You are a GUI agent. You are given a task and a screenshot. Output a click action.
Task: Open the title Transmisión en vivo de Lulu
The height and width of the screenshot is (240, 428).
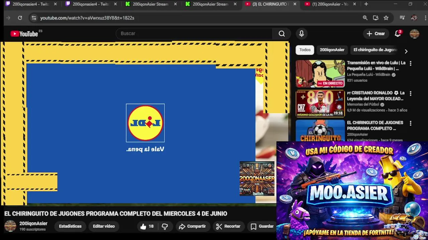376,66
